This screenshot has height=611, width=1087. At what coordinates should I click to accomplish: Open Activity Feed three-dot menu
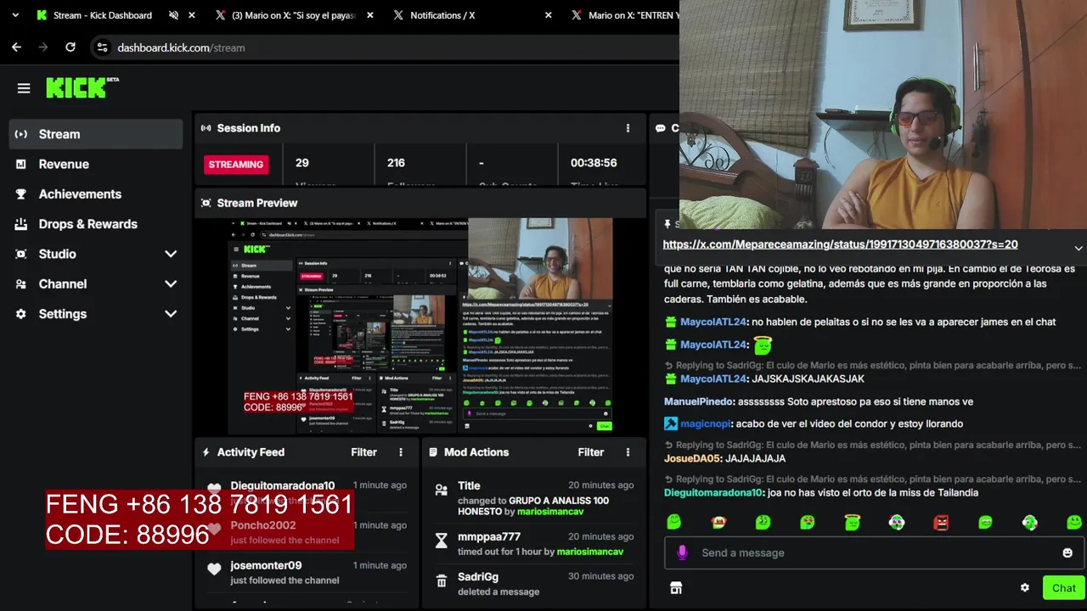click(x=401, y=452)
